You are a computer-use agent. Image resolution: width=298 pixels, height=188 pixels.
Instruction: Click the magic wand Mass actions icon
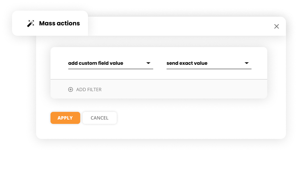(31, 23)
